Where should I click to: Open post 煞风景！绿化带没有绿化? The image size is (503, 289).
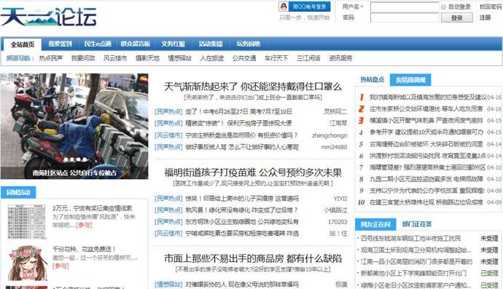coord(241,210)
